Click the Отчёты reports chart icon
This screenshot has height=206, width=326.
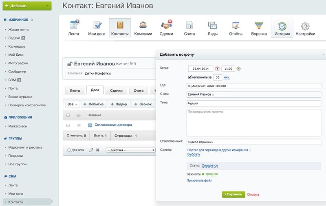coord(236,26)
